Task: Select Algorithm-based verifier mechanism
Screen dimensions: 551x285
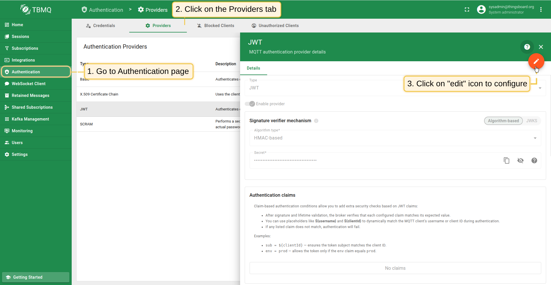Action: tap(503, 121)
